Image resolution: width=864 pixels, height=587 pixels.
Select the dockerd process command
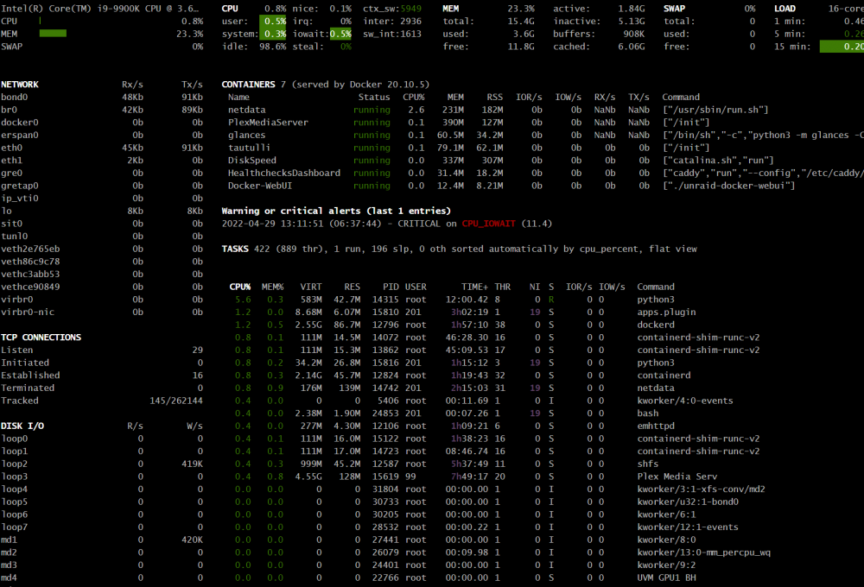[x=656, y=325]
